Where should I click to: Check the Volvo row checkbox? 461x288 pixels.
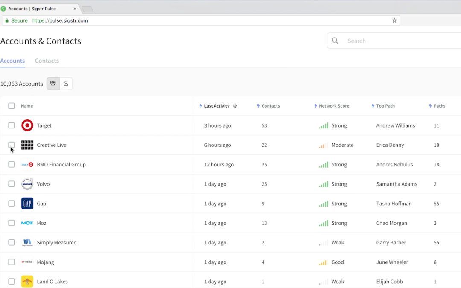[x=11, y=184]
